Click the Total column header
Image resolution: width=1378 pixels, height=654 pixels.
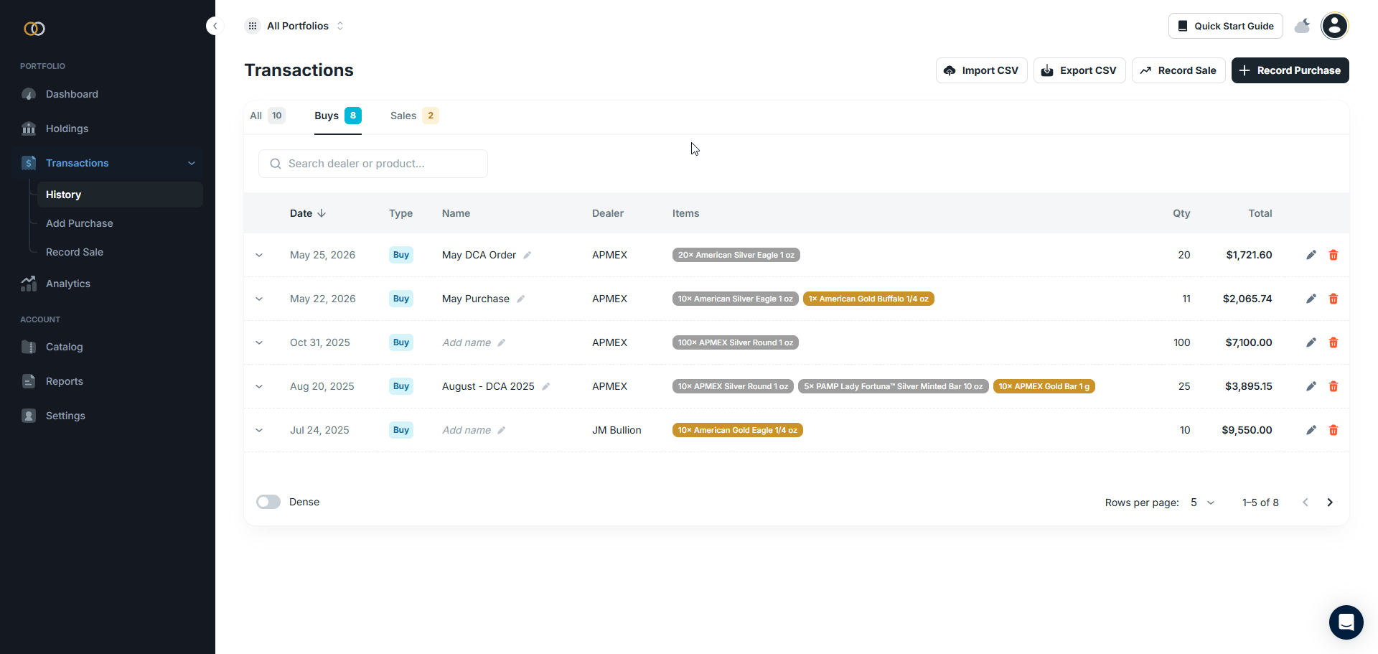click(1260, 213)
